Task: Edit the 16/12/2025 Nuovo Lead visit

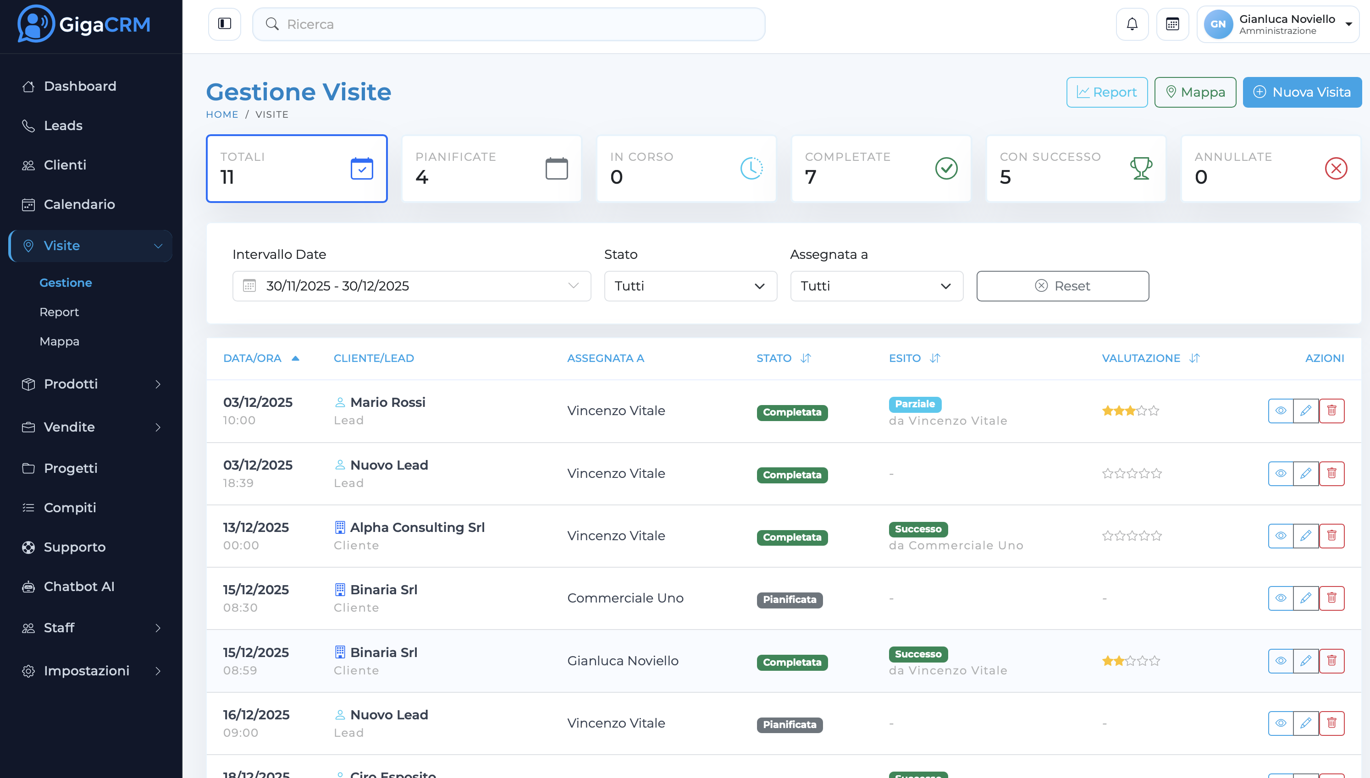Action: click(x=1306, y=723)
